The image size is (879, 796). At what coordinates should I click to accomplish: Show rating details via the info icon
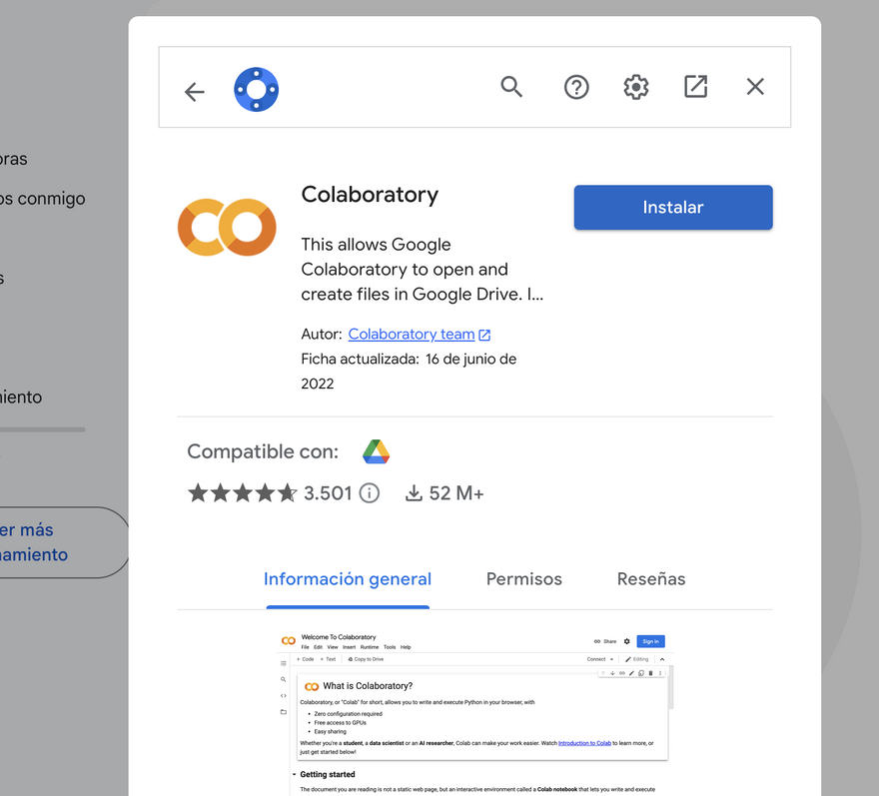coord(370,493)
